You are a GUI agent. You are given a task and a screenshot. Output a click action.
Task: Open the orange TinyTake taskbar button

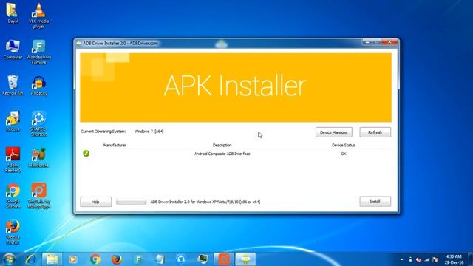click(224, 259)
